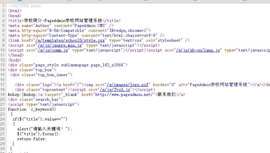Click the alert("请输入关键词！") statement
The image size is (270, 153).
44,129
